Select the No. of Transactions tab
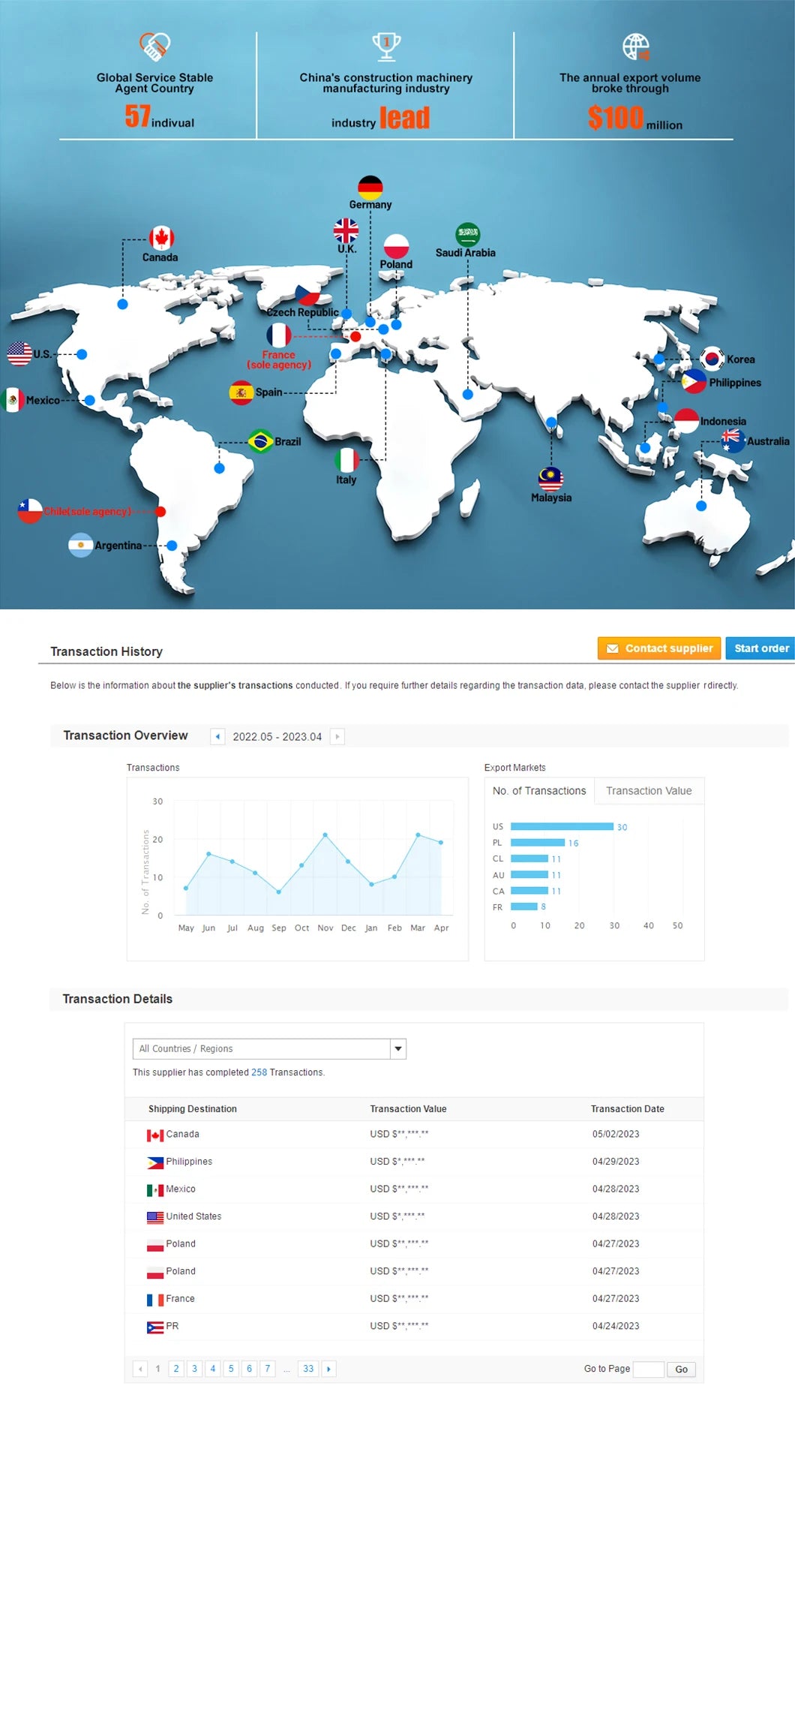Viewport: 795px width, 1732px height. coord(539,791)
